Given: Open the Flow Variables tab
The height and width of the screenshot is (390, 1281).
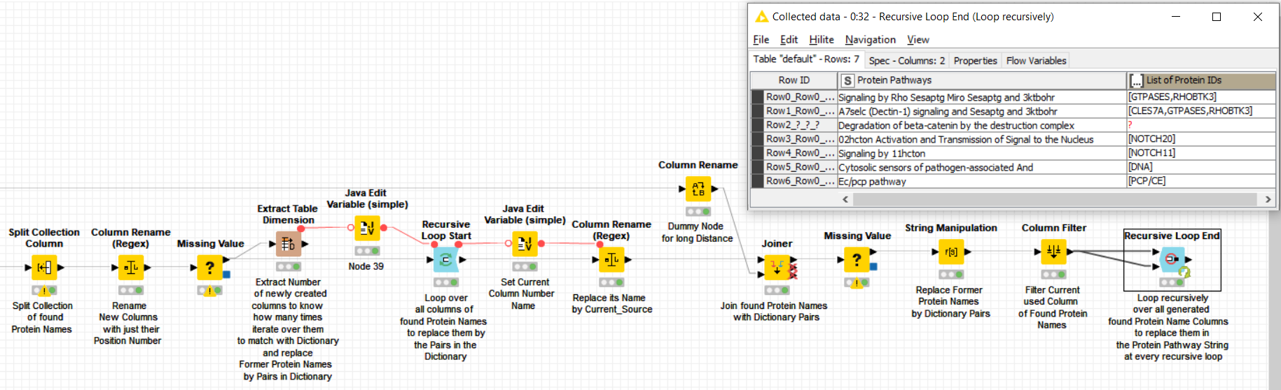Looking at the screenshot, I should point(1036,61).
